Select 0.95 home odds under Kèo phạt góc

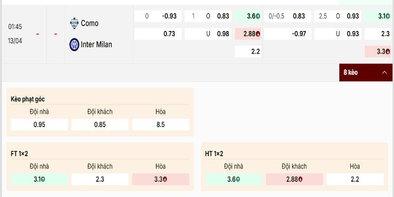(x=39, y=125)
